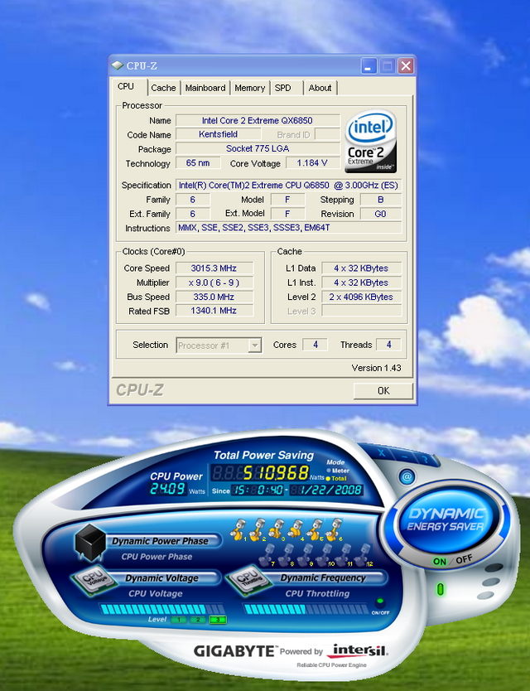Toggle CPU Throttling ON/OFF switch
This screenshot has width=530, height=691.
tap(379, 602)
